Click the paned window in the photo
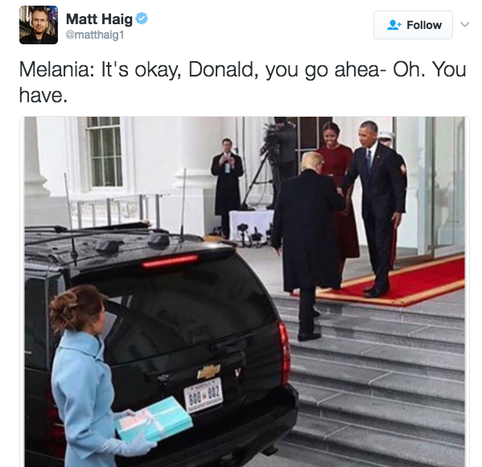 [104, 151]
